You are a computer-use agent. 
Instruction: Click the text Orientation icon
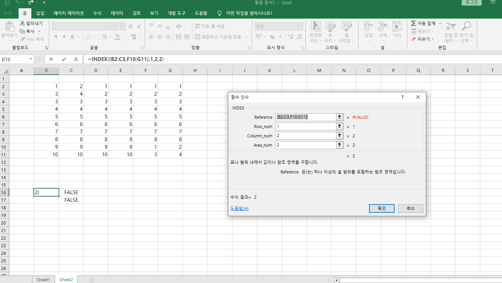(179, 26)
